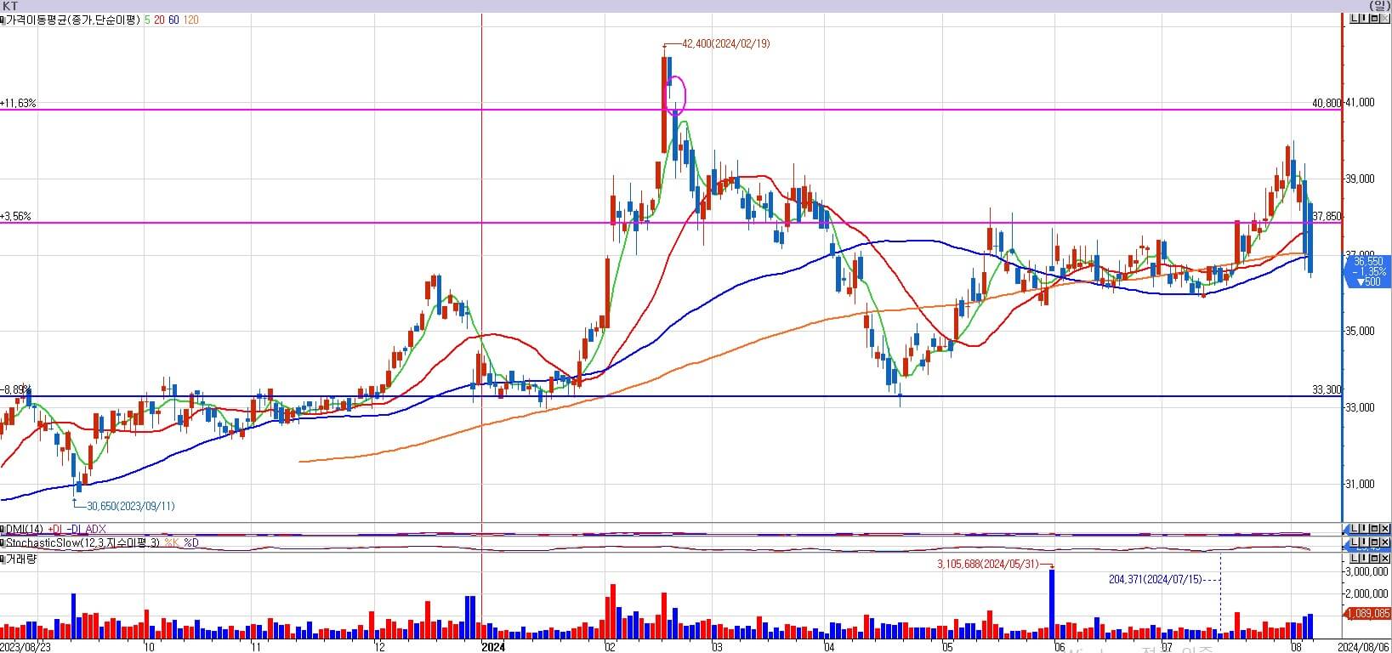The image size is (1392, 653).
Task: Click the %D legend label
Action: click(190, 542)
